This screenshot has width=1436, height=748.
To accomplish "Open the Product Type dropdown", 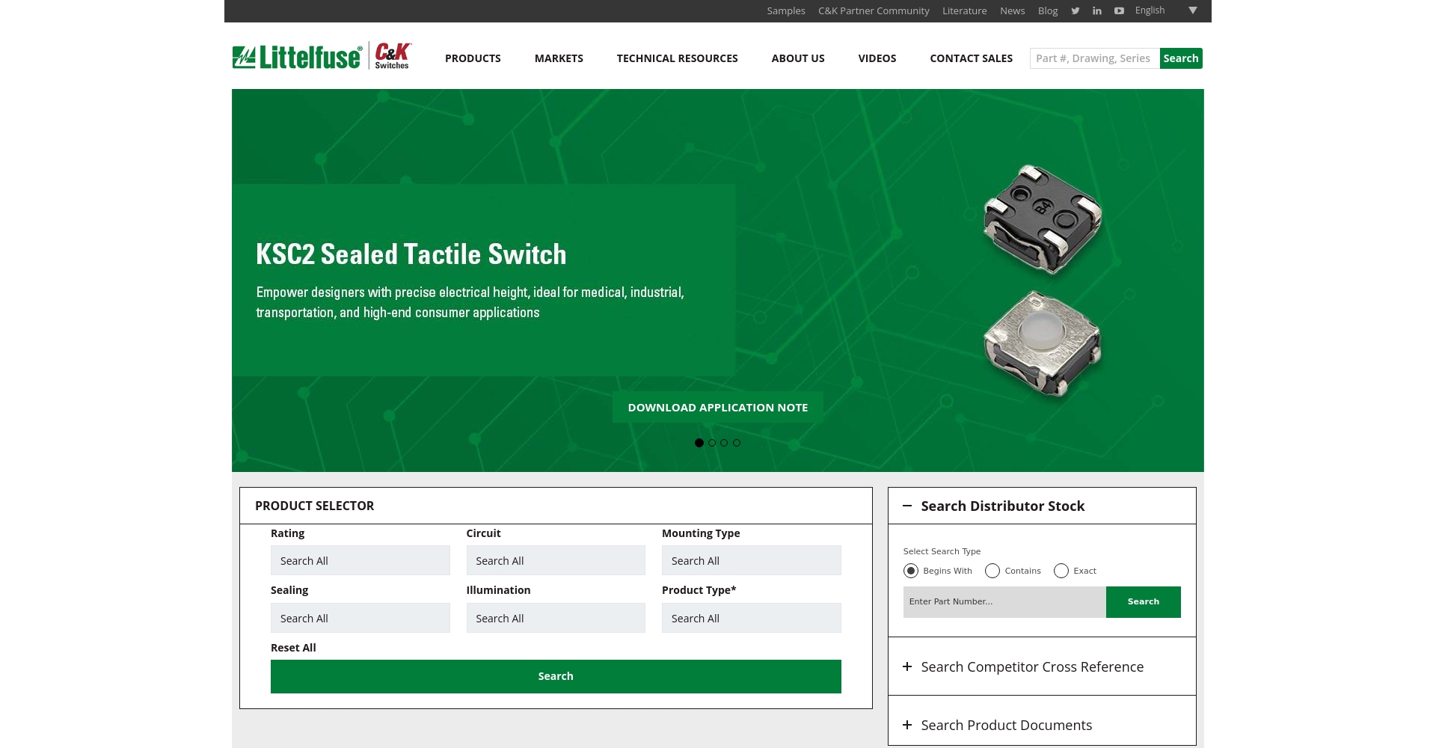I will (x=752, y=618).
